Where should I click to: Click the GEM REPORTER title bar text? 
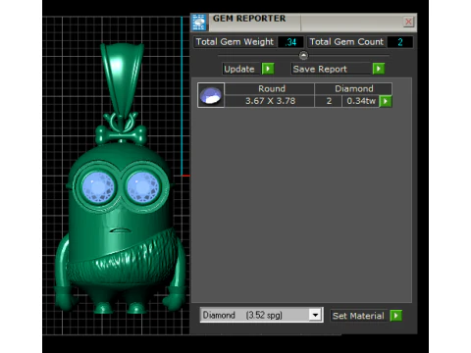click(x=249, y=19)
